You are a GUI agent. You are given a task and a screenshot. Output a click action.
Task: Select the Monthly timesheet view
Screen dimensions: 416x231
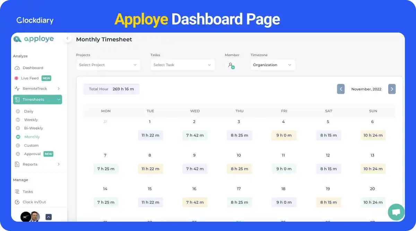pos(32,137)
